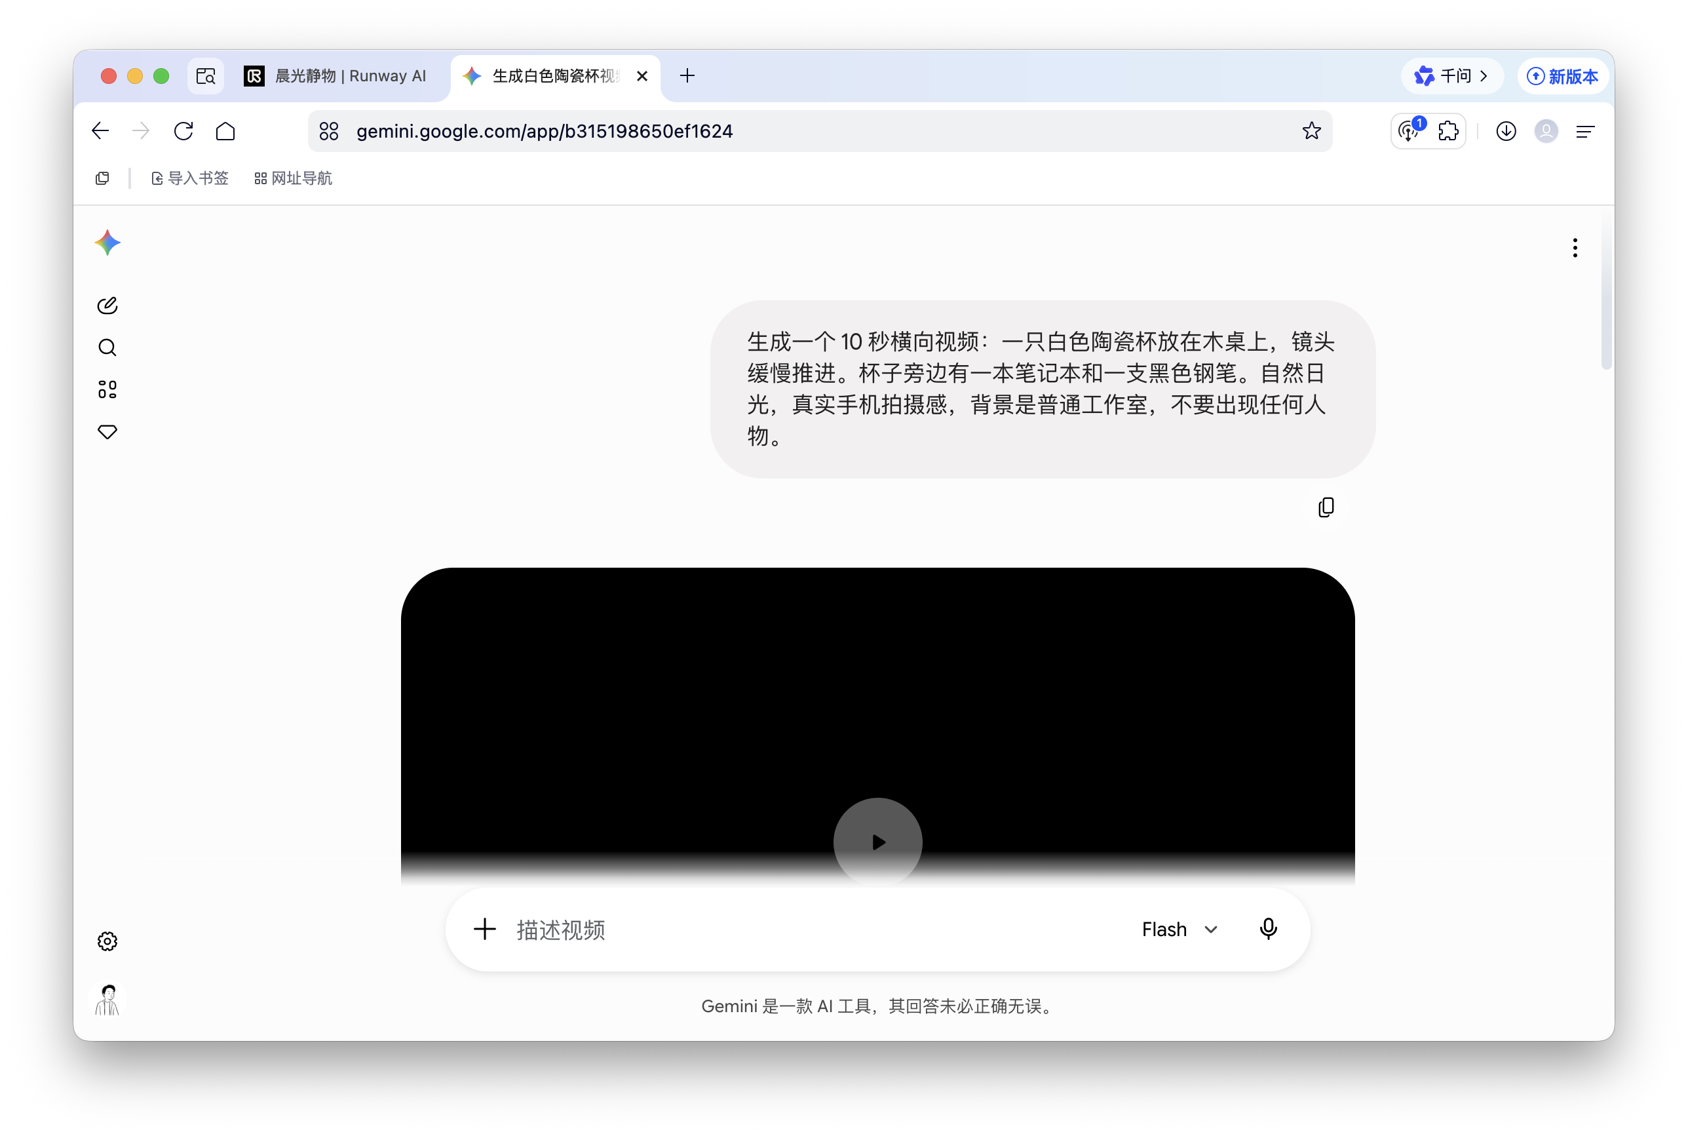The height and width of the screenshot is (1138, 1688).
Task: Click the diamond upgrade icon in sidebar
Action: pyautogui.click(x=107, y=432)
